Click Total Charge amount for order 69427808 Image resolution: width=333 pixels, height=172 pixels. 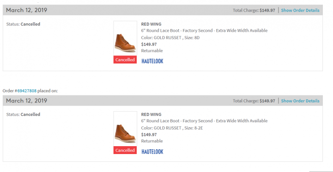click(x=267, y=101)
